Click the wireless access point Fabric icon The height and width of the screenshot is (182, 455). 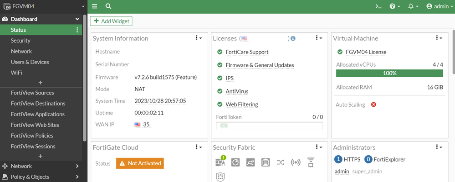(x=296, y=162)
